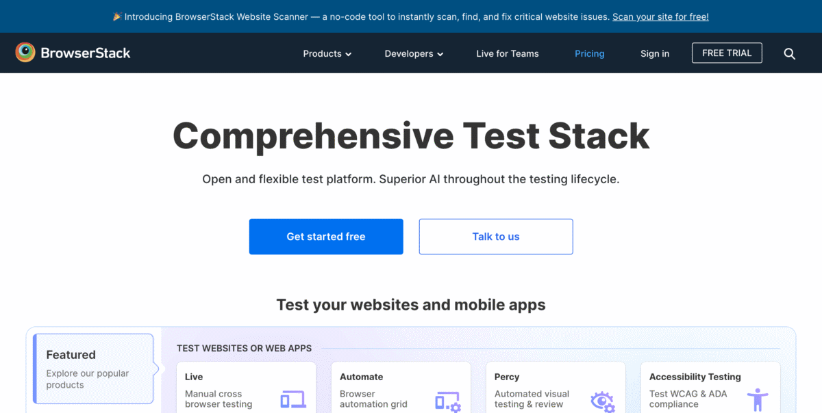Image resolution: width=822 pixels, height=413 pixels.
Task: Go to the Pricing page
Action: click(x=590, y=53)
